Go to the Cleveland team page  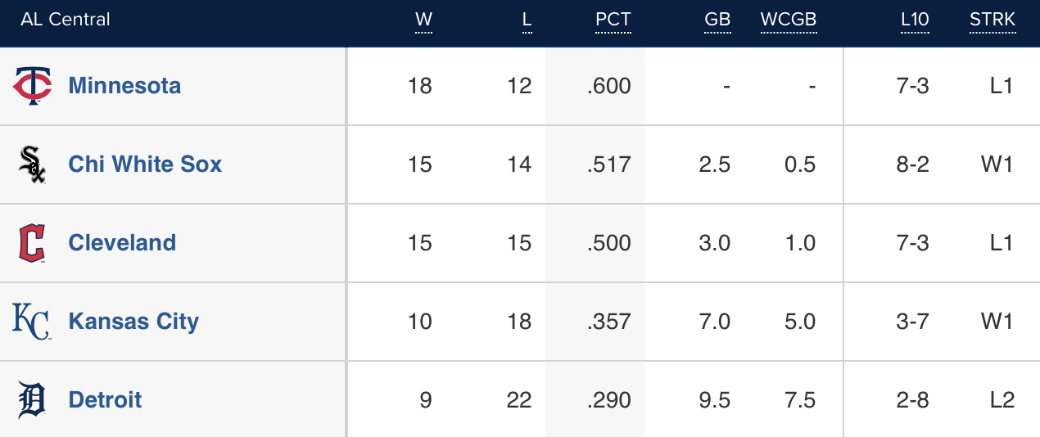122,243
